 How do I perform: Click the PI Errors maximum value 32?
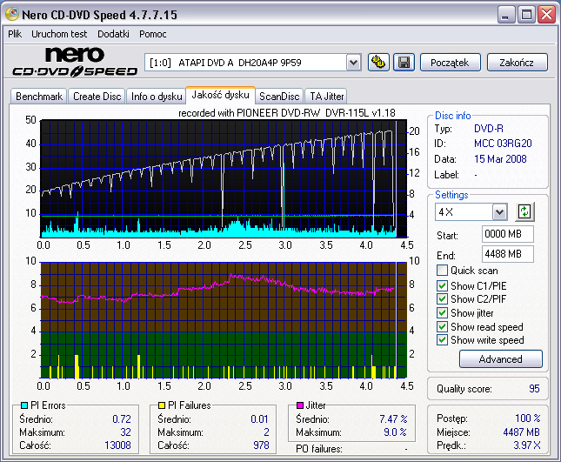pos(125,432)
